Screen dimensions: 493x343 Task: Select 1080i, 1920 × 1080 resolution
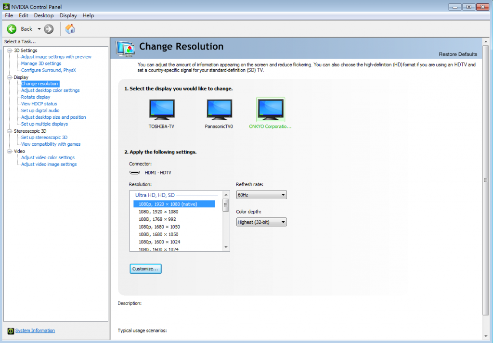(174, 212)
